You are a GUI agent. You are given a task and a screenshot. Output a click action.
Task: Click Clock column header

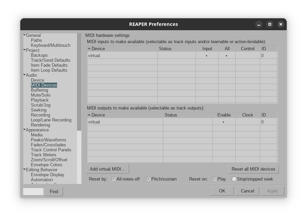pyautogui.click(x=248, y=115)
